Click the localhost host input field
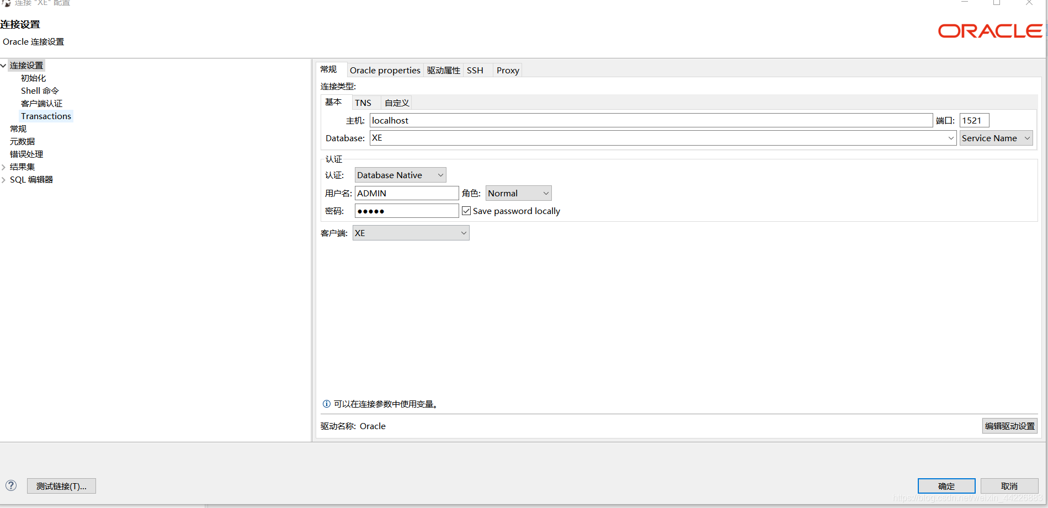This screenshot has width=1048, height=508. pyautogui.click(x=651, y=120)
